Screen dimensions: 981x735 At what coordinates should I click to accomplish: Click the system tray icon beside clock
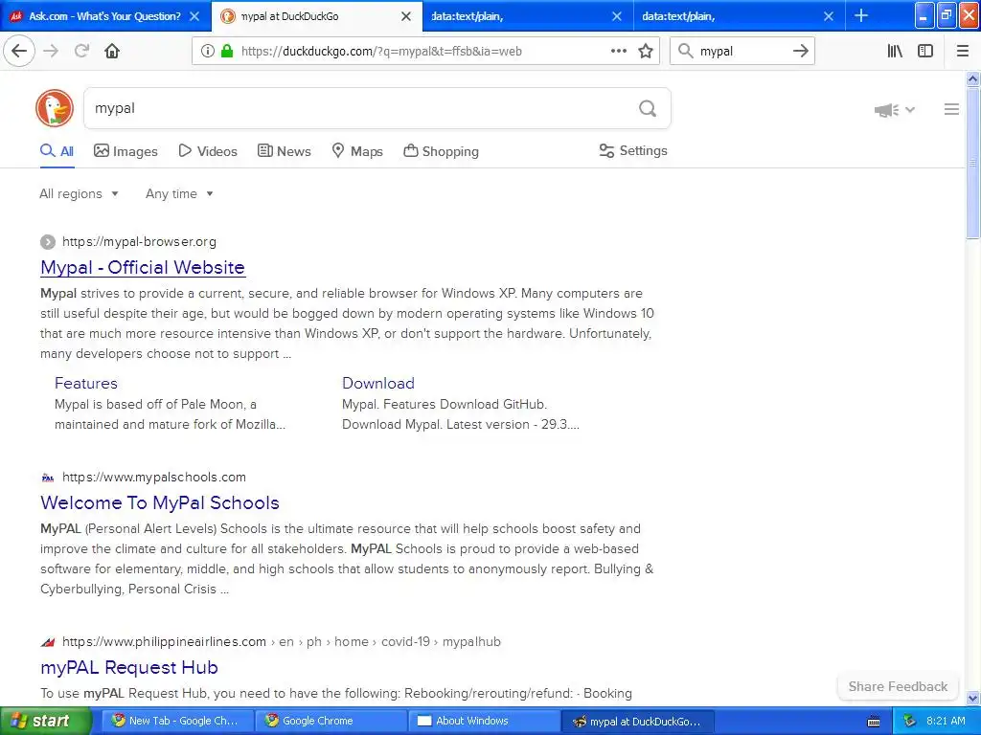pyautogui.click(x=910, y=722)
